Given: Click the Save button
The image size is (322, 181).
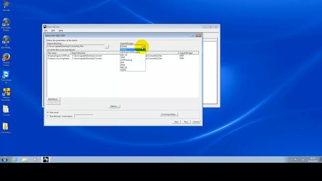Looking at the screenshot, I should [x=176, y=122].
